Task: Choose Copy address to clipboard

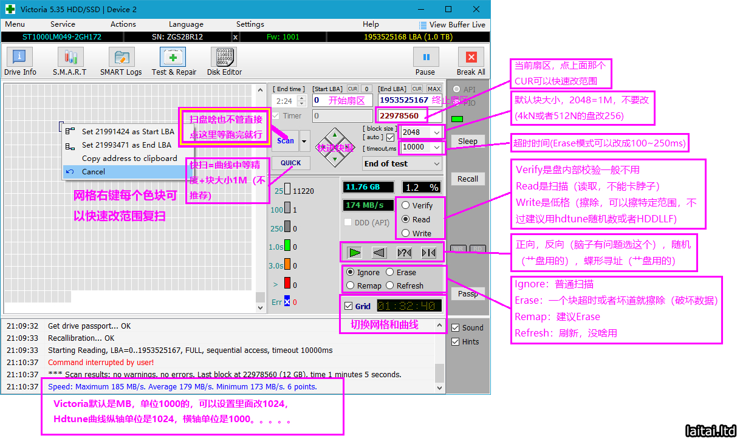Action: pyautogui.click(x=129, y=158)
